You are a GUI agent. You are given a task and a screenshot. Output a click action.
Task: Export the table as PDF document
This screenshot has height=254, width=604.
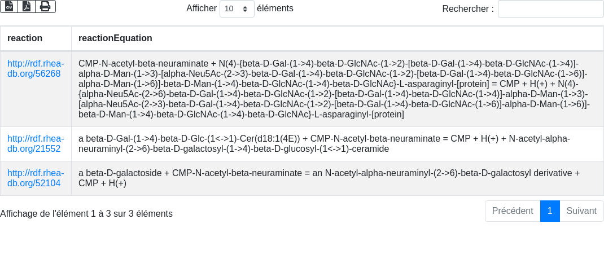(x=27, y=7)
